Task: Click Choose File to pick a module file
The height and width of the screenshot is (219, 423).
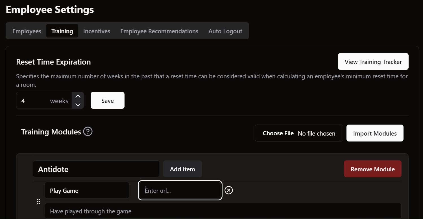Action: 278,133
